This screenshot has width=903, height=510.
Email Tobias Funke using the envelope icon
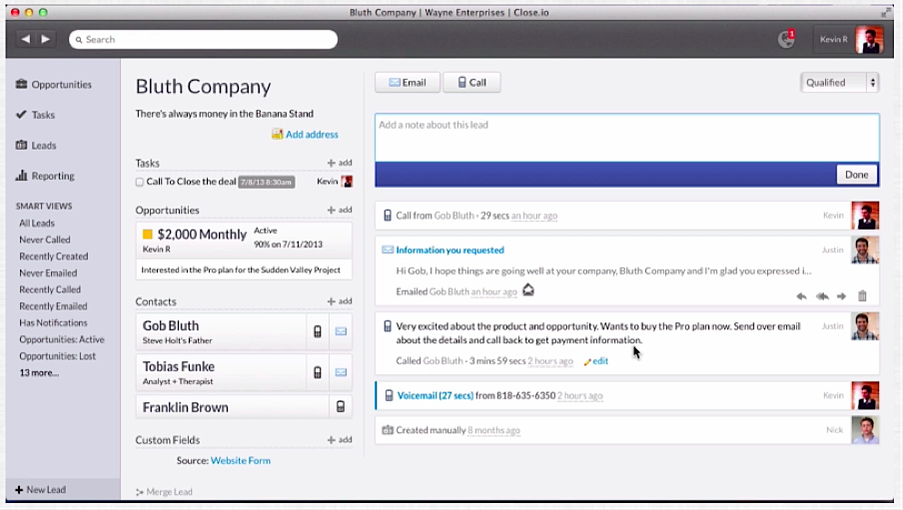pyautogui.click(x=341, y=372)
